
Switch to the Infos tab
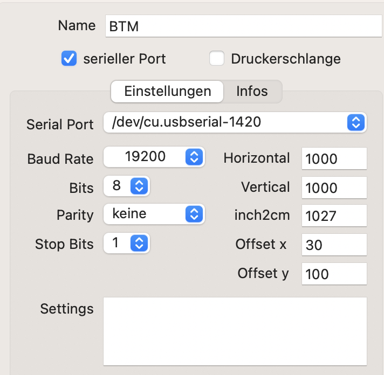[252, 91]
